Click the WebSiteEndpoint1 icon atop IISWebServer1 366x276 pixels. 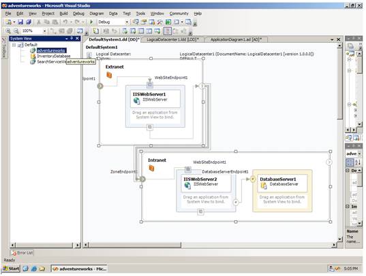(150, 85)
